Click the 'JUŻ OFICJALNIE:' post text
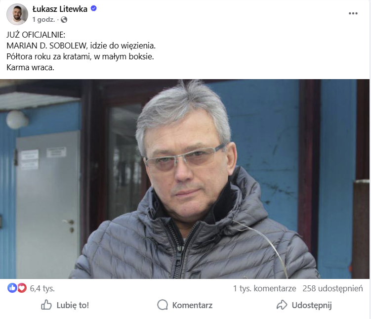Screen dimensions: 371x319 (36, 35)
